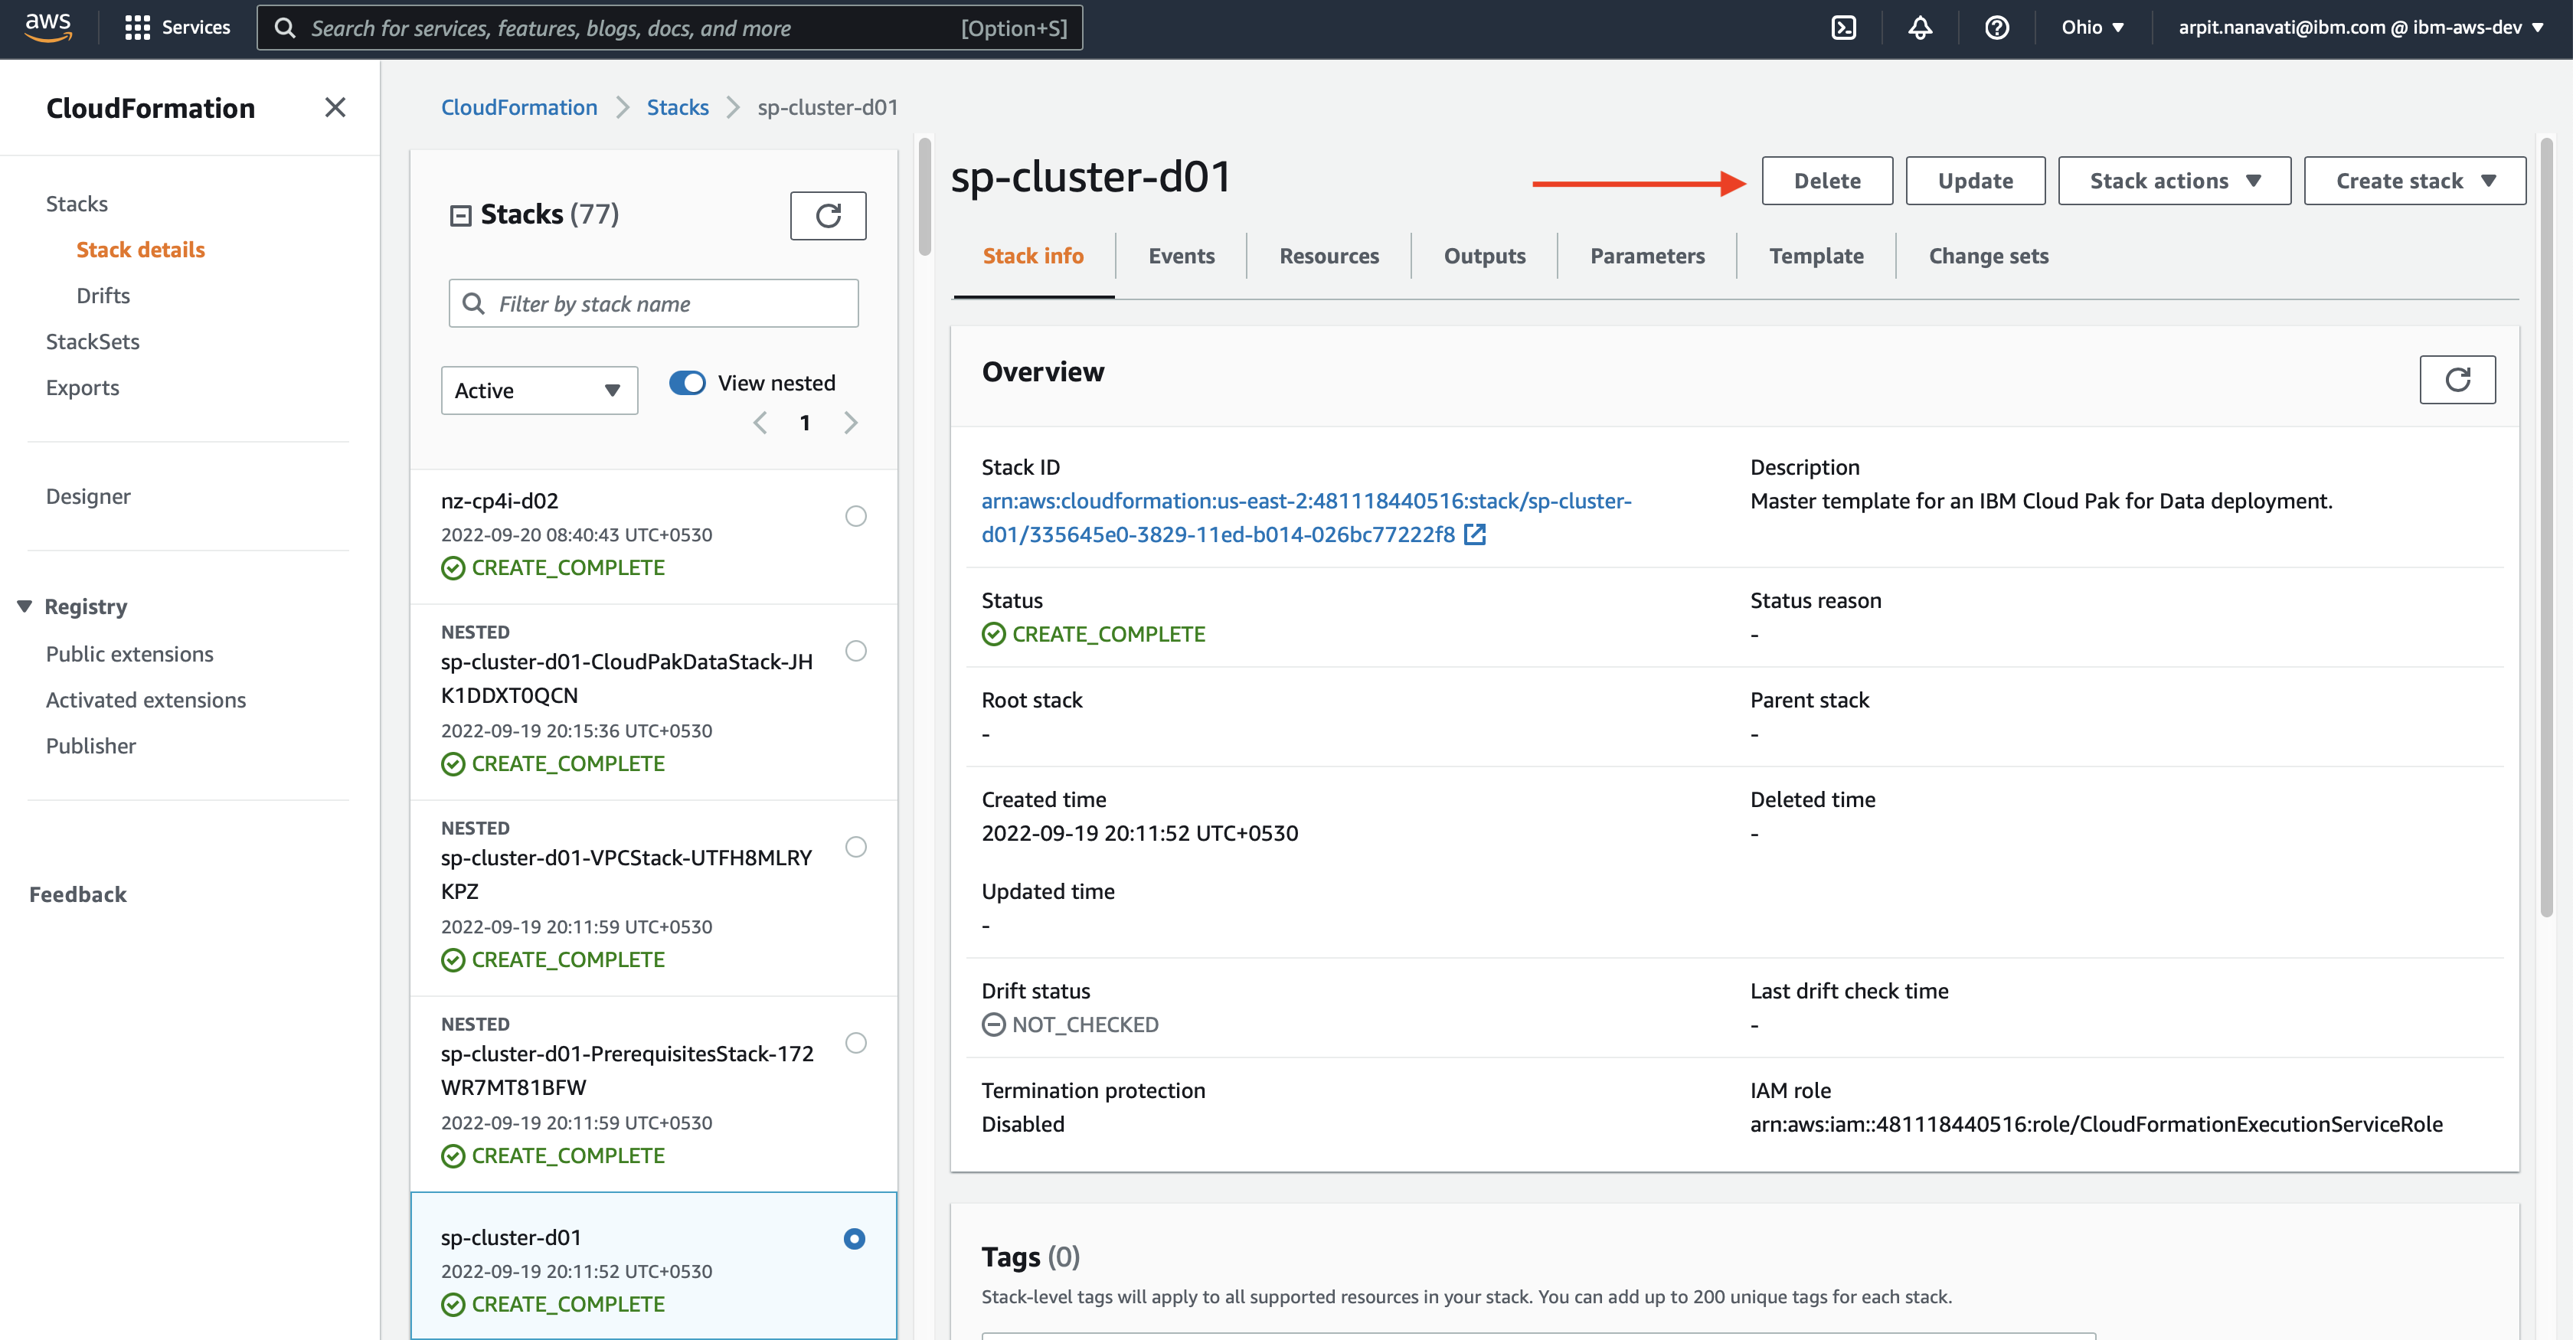The width and height of the screenshot is (2573, 1340).
Task: Select the sp-cluster-d01 stack radio button
Action: point(854,1238)
